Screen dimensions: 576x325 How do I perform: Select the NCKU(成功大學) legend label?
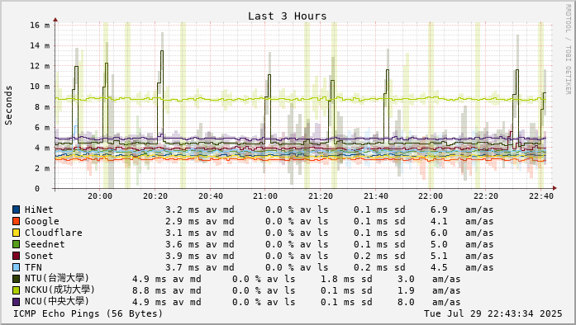[60, 290]
